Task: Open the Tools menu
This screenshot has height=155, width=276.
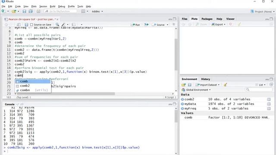Action: pyautogui.click(x=80, y=6)
